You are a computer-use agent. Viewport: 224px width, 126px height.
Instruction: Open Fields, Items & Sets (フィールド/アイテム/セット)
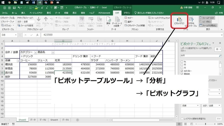click(x=159, y=18)
